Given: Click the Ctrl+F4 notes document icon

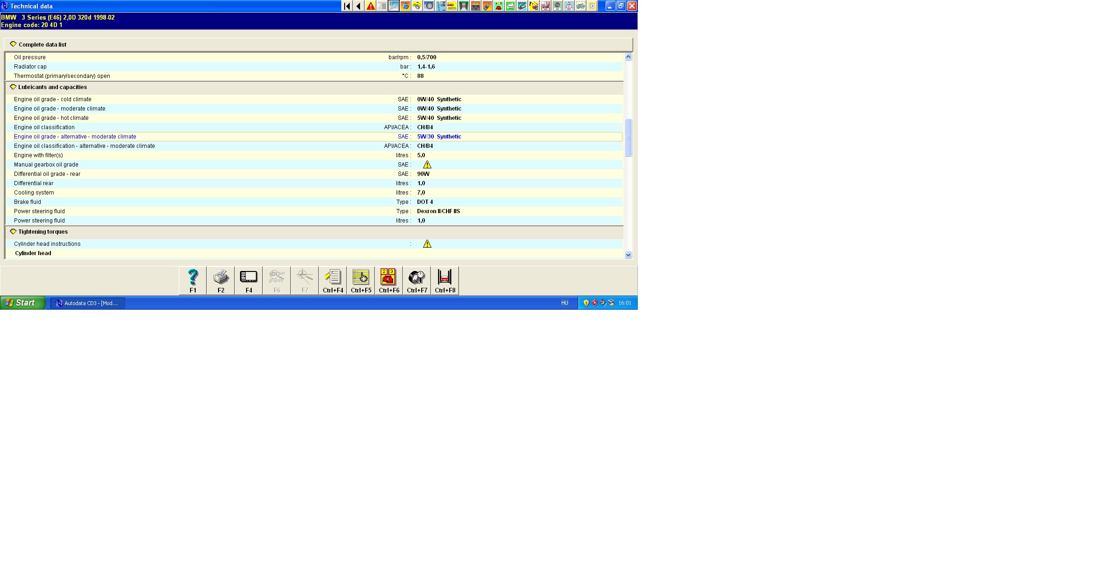Looking at the screenshot, I should [333, 280].
